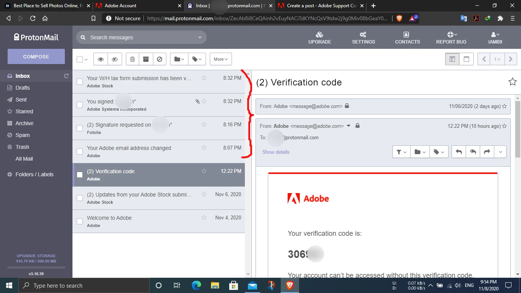Viewport: 521px width, 293px height.
Task: Open Microsoft Edge from the taskbar
Action: (196, 285)
